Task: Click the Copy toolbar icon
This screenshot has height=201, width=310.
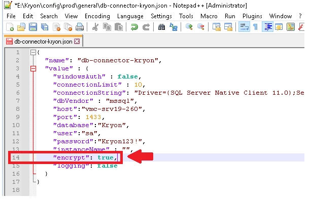Action: coord(107,27)
